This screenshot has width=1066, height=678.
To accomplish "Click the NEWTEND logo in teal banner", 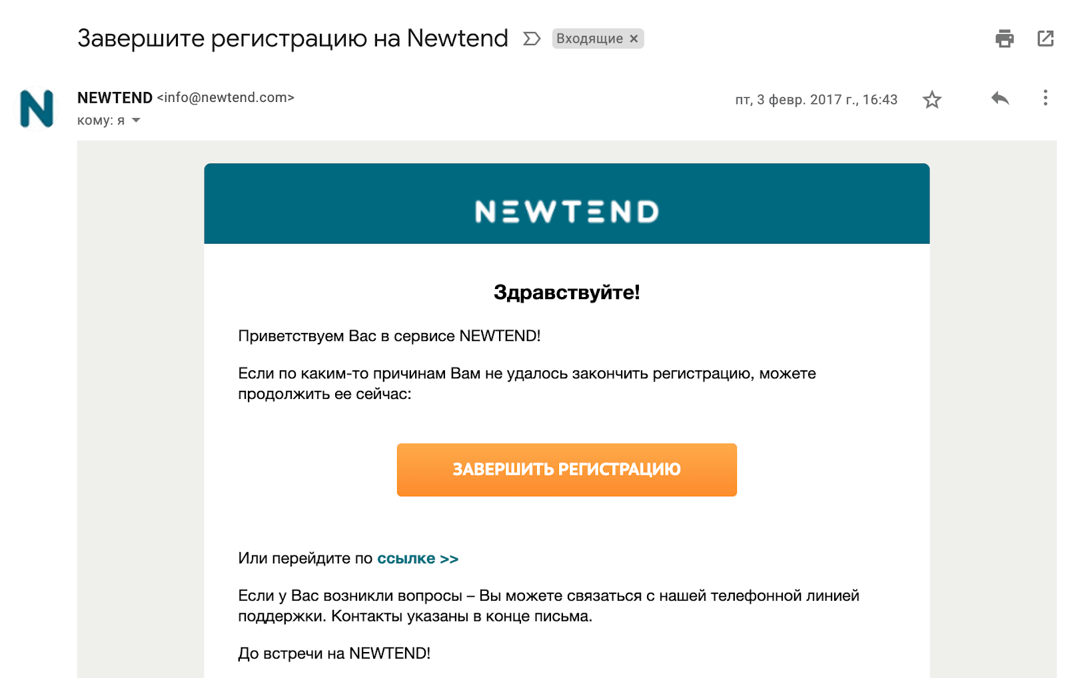I will tap(567, 212).
